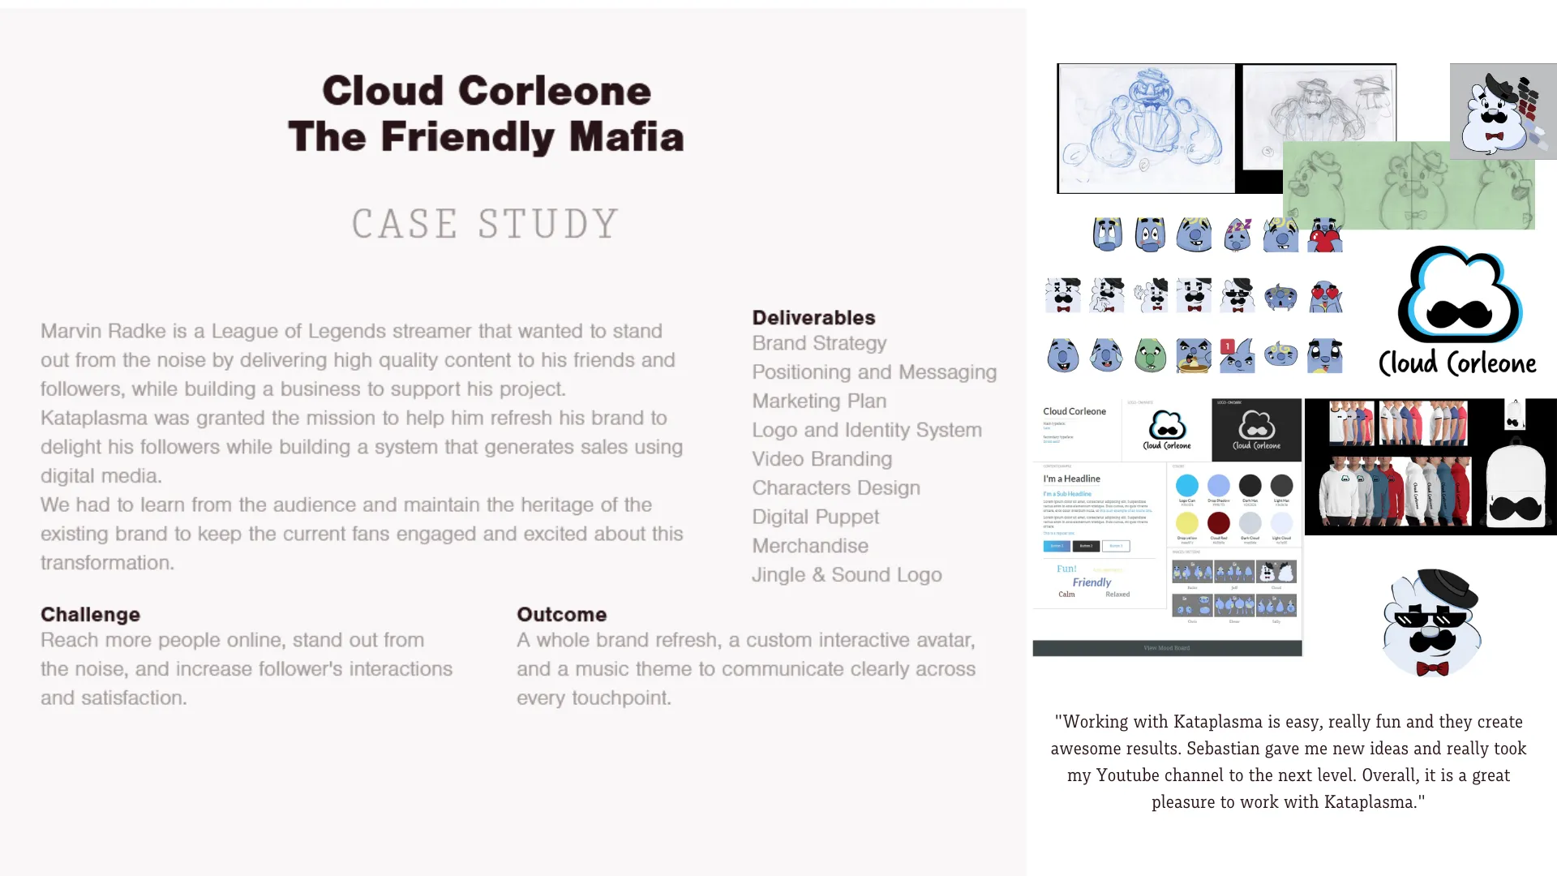This screenshot has height=876, width=1557.
Task: Click the 'Characters Design' deliverable text
Action: tap(836, 488)
